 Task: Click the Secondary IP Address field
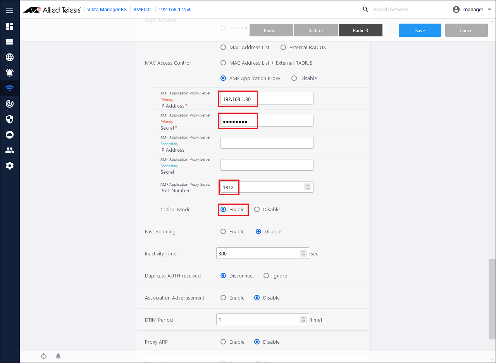[x=267, y=143]
